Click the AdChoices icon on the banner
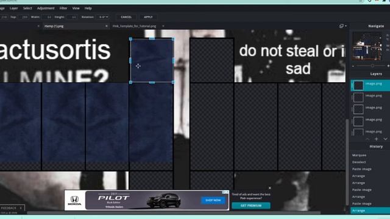The image size is (390, 219). point(225,192)
